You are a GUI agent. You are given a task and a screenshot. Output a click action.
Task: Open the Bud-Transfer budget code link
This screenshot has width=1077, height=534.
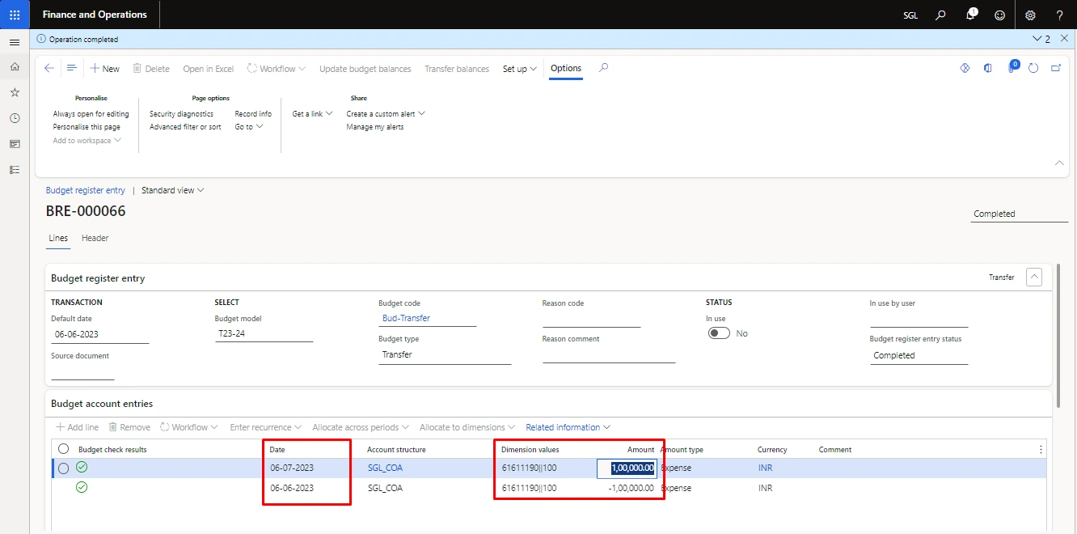coord(406,318)
